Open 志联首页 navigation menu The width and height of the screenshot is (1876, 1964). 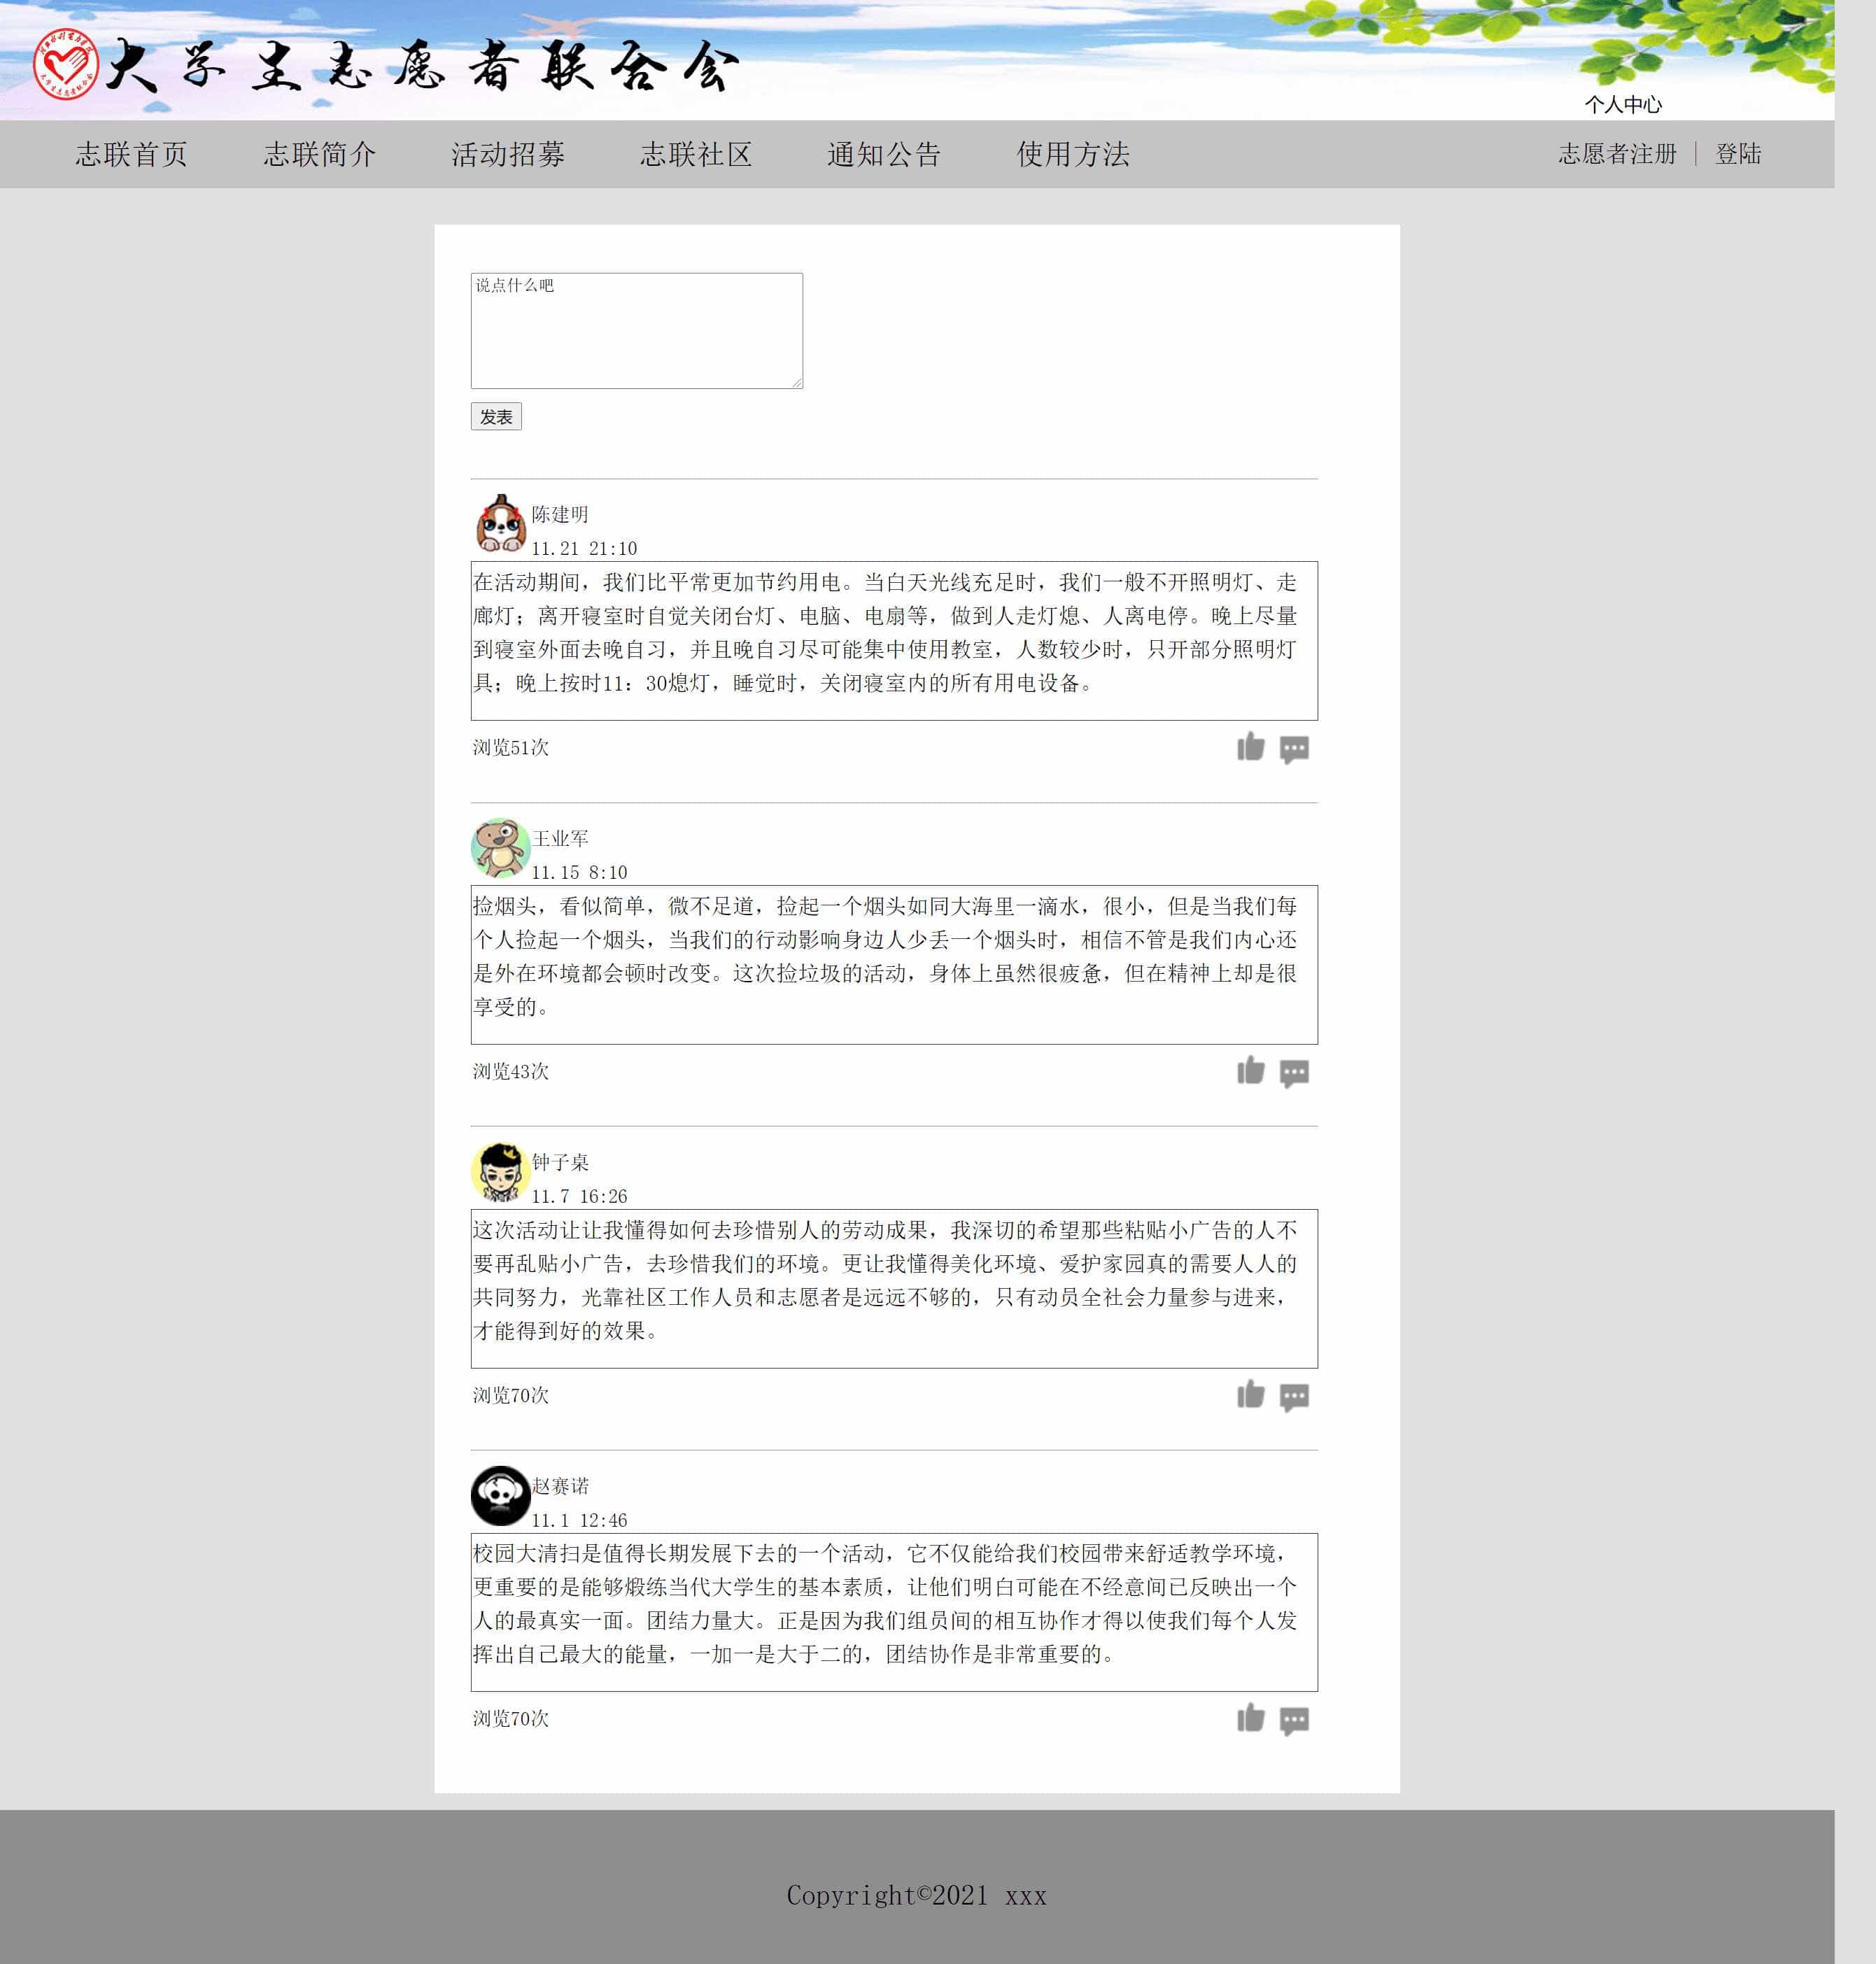click(131, 154)
